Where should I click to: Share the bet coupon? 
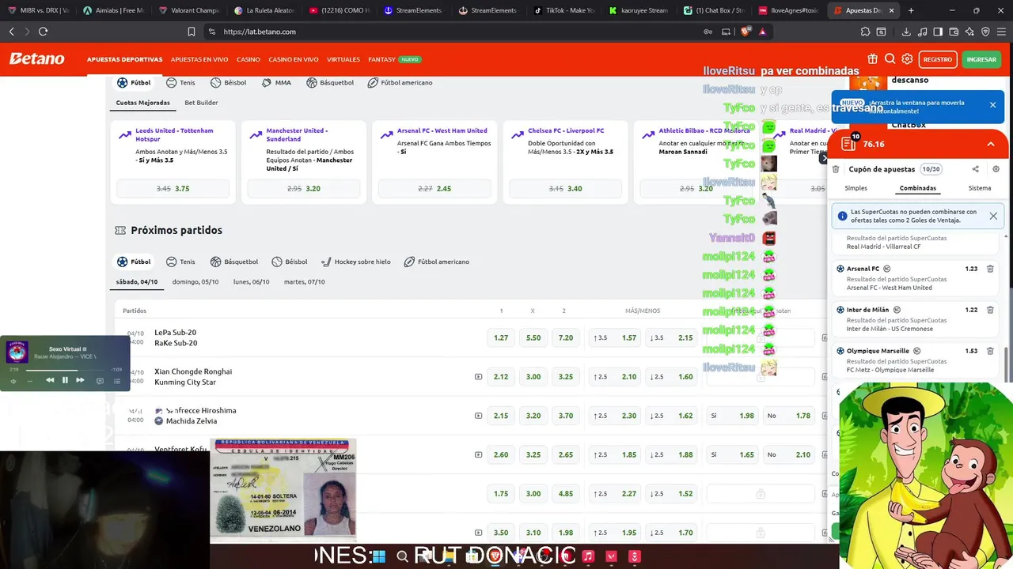975,169
